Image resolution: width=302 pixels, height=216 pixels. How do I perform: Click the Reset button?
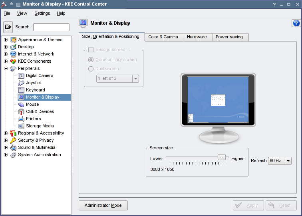[x=281, y=205]
